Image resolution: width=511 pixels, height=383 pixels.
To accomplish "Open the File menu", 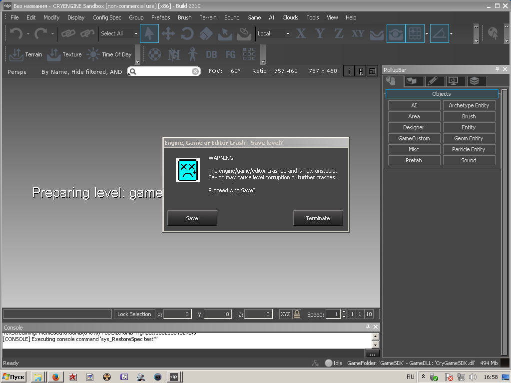I will [14, 17].
